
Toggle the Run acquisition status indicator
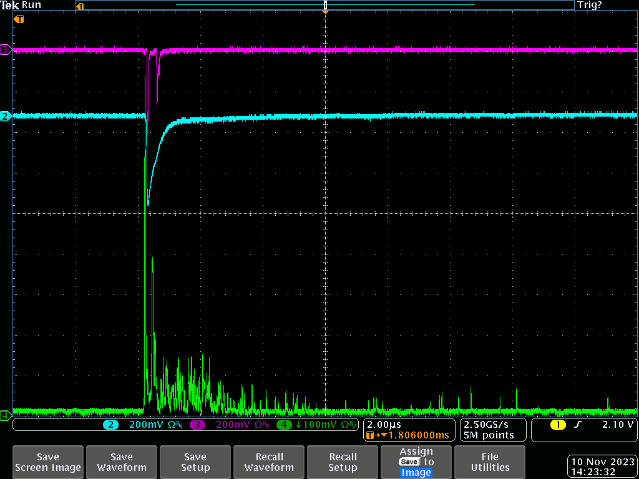pos(31,5)
